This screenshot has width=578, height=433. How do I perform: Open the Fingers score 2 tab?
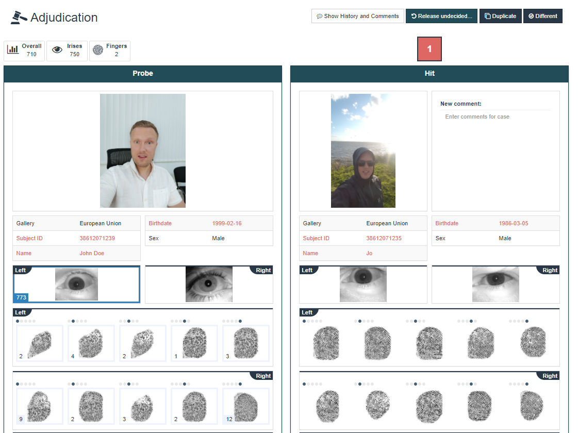[x=110, y=51]
